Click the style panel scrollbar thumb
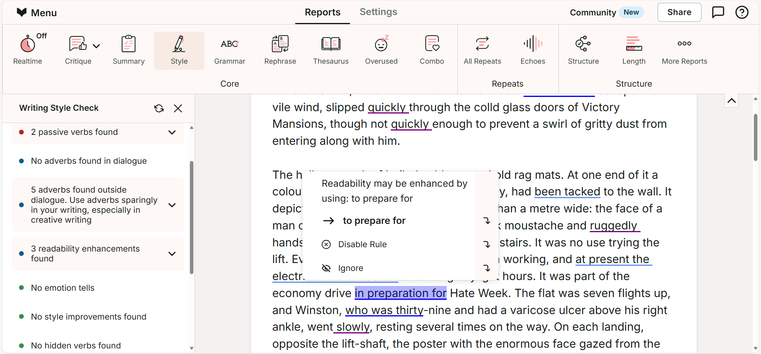The width and height of the screenshot is (761, 354). point(191,218)
